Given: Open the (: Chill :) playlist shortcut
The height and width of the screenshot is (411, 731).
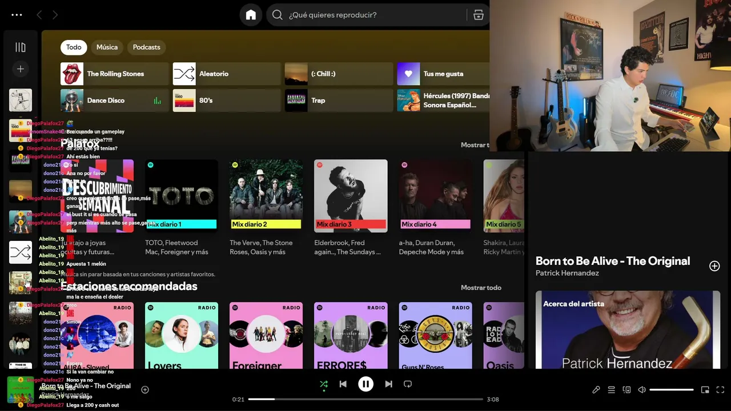Looking at the screenshot, I should point(339,74).
